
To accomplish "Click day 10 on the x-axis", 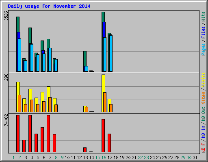I will 67,158.
